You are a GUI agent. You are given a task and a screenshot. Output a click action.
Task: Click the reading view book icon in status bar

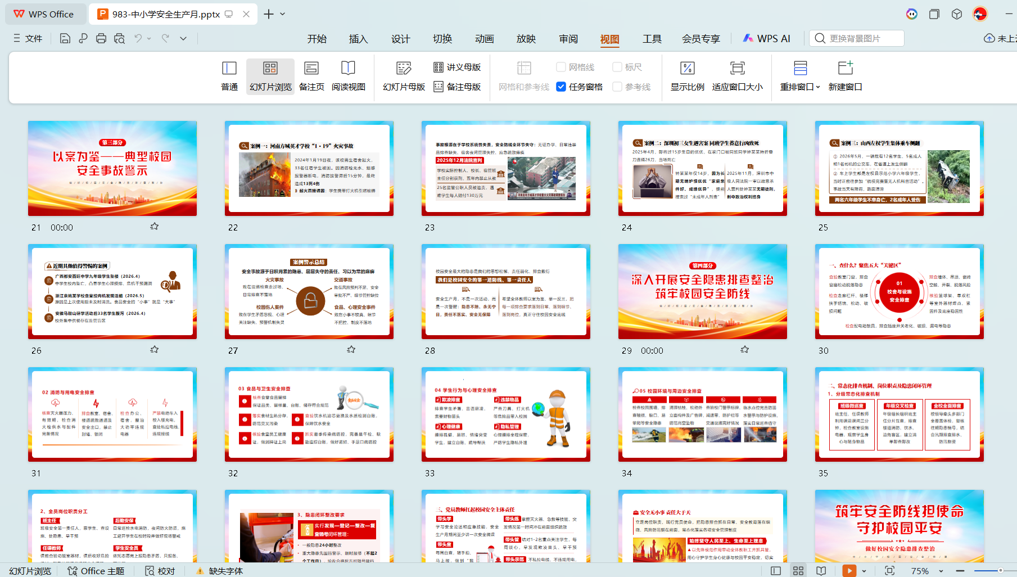(x=821, y=571)
